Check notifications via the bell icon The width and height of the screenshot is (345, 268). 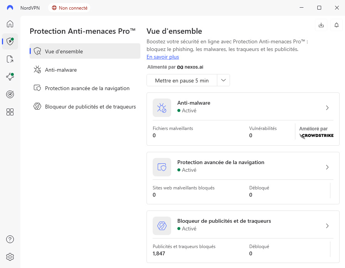point(336,25)
